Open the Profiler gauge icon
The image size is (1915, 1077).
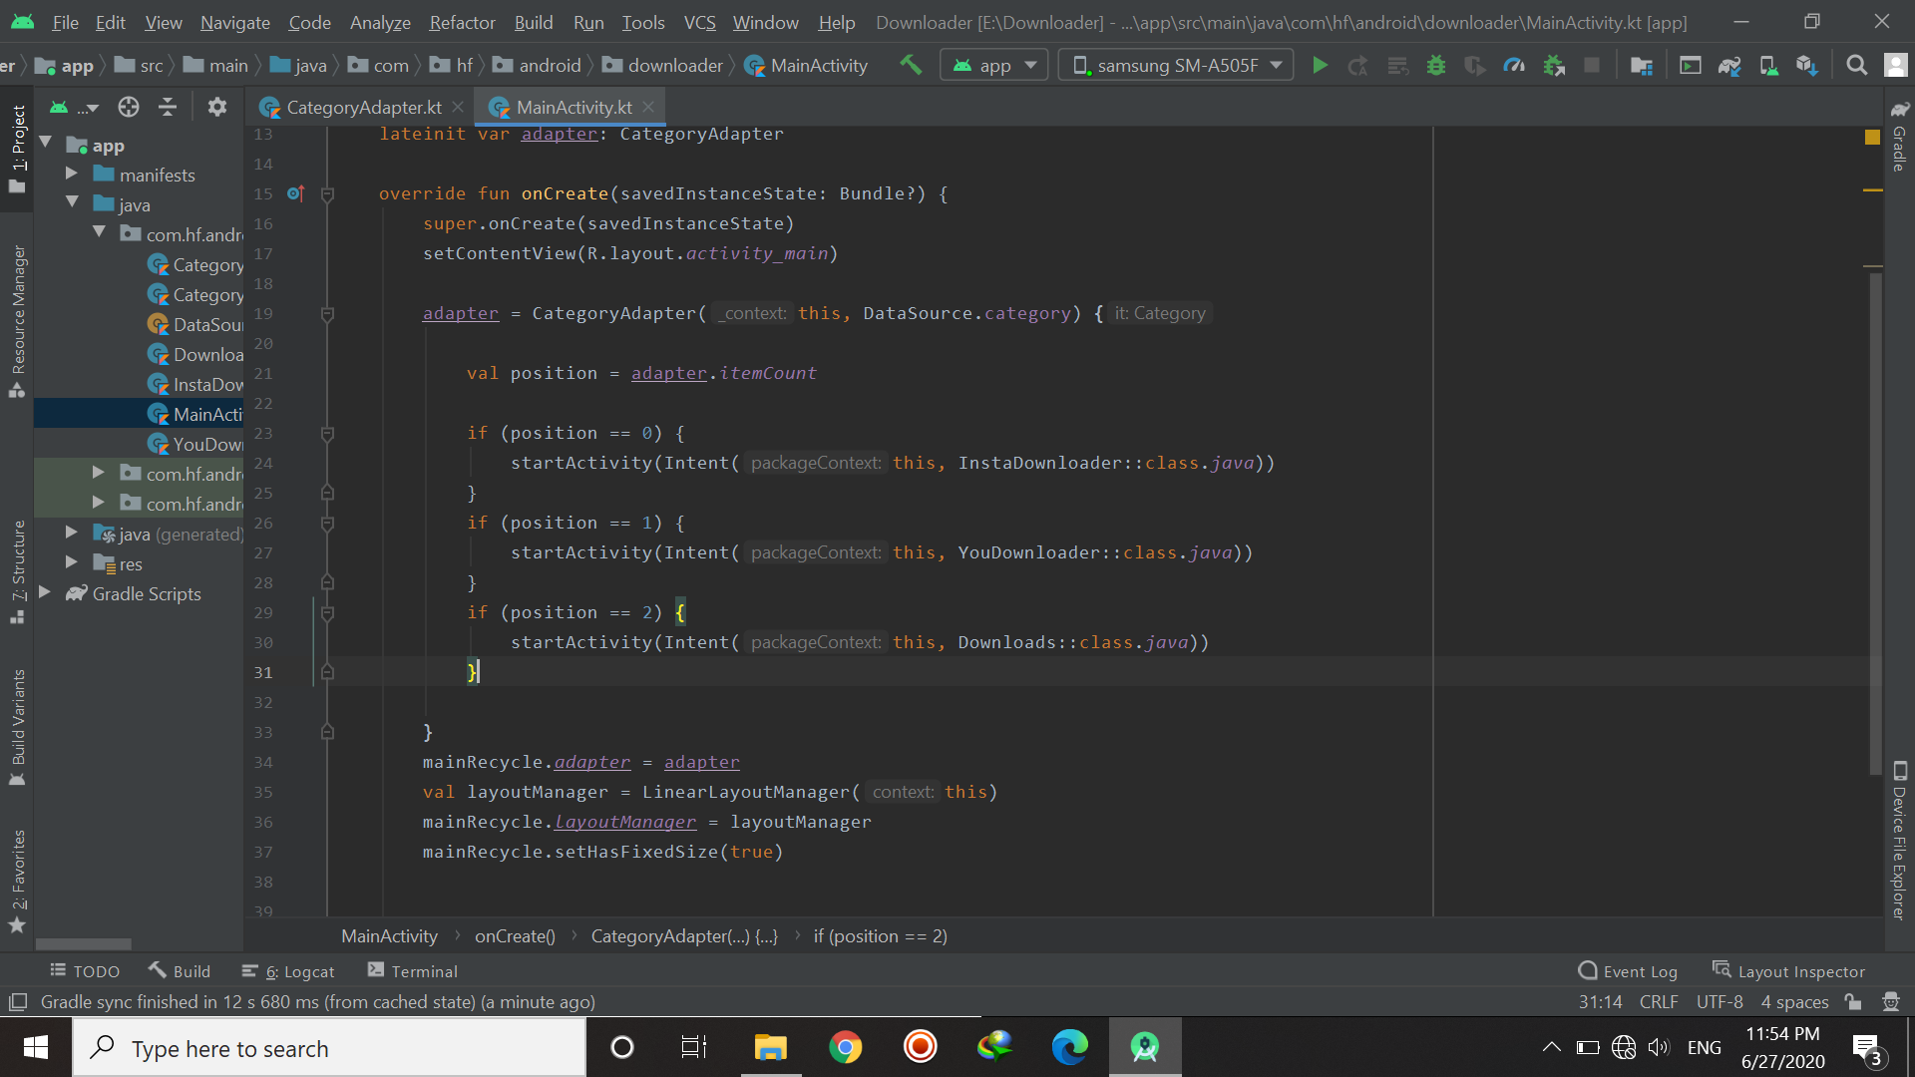pyautogui.click(x=1514, y=66)
